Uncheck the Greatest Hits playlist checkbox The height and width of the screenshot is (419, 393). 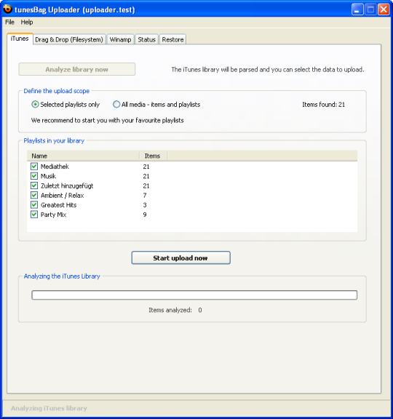[34, 205]
